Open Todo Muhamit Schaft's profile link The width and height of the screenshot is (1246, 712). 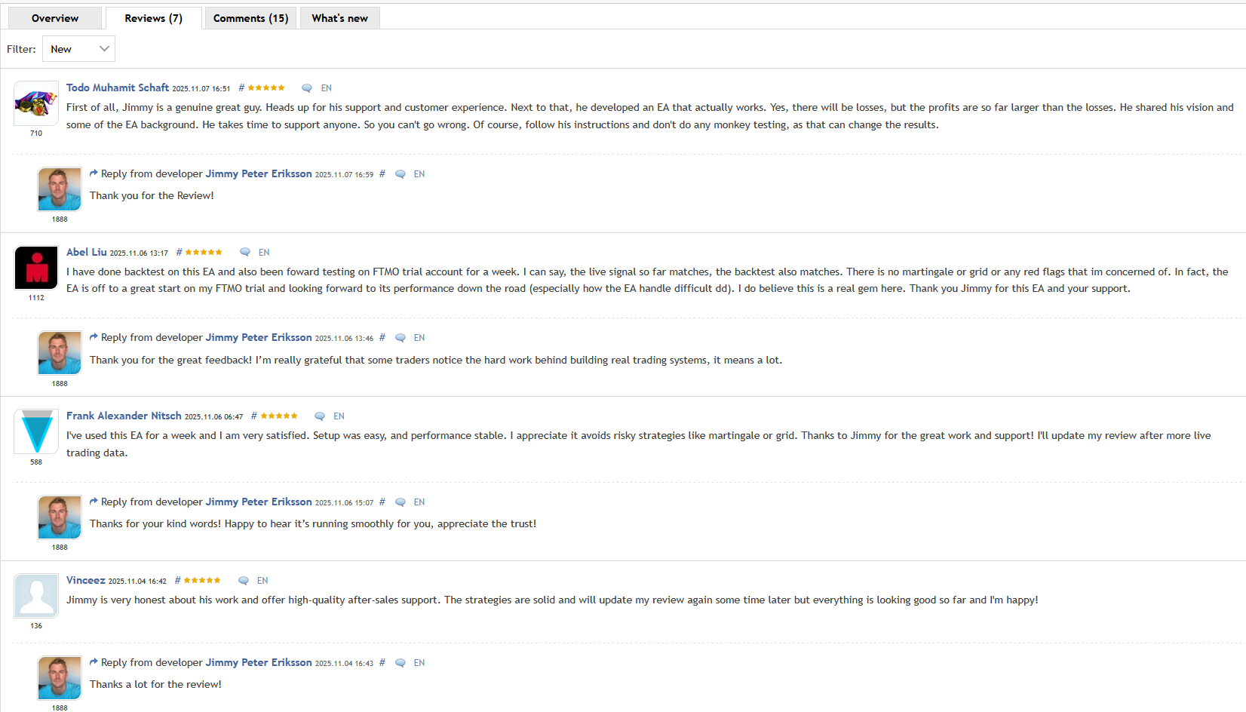[x=118, y=87]
